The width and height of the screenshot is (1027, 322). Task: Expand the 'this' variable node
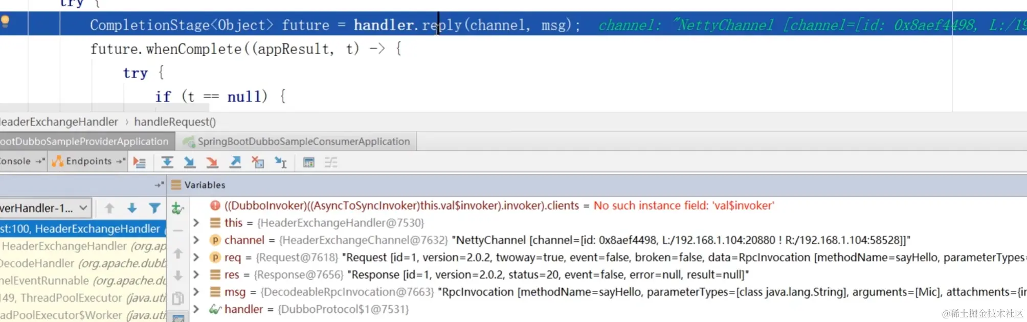coord(196,223)
